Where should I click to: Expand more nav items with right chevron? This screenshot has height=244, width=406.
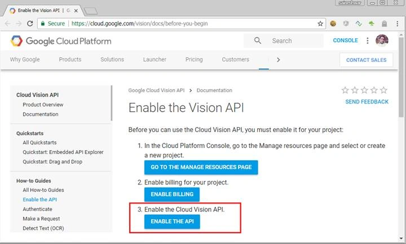(x=279, y=60)
